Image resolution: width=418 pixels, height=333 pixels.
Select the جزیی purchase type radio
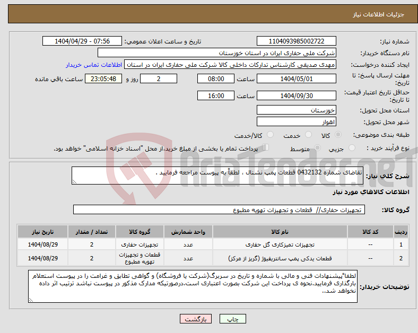coord(352,147)
